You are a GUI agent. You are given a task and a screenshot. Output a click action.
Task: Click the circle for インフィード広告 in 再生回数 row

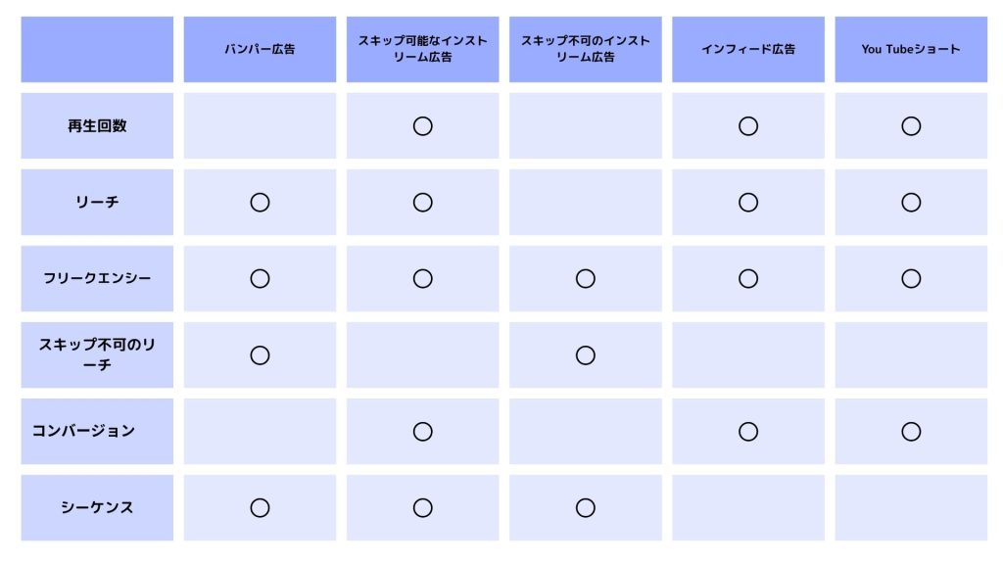747,126
